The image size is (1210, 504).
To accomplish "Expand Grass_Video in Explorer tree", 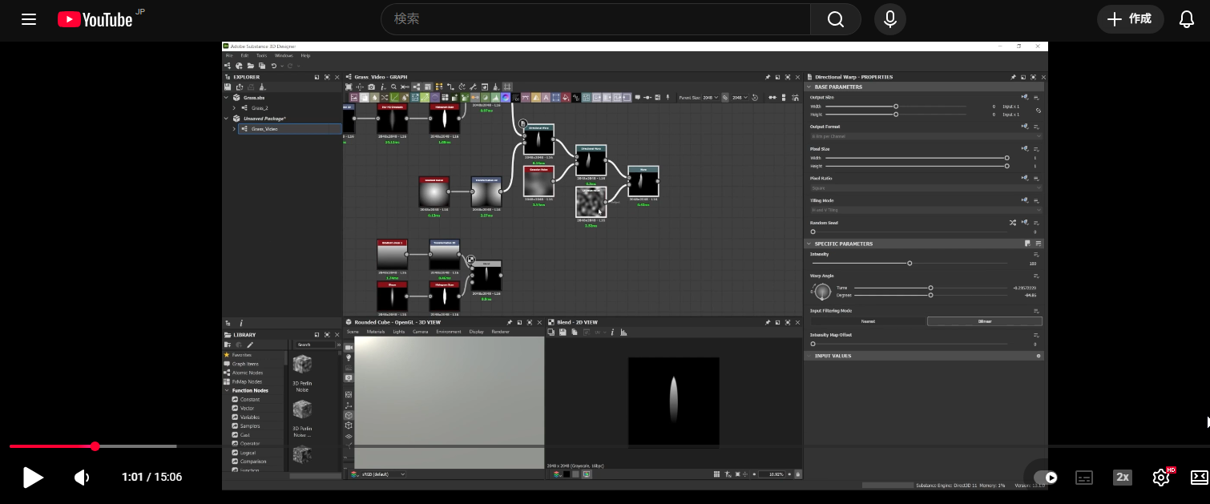I will tap(234, 129).
